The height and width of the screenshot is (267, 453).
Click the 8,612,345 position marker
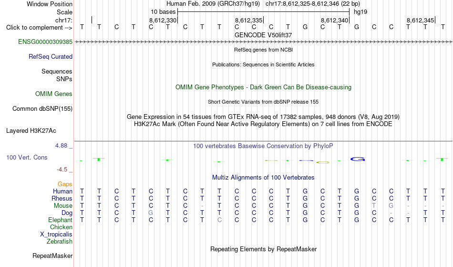(x=421, y=20)
